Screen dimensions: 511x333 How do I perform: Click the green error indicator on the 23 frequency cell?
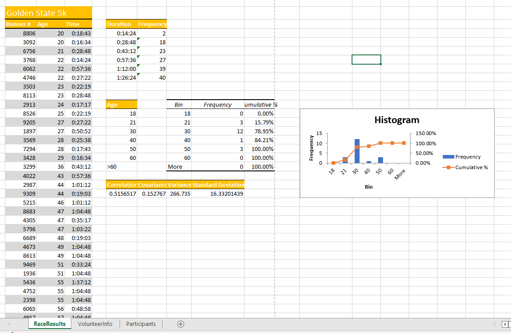click(138, 48)
